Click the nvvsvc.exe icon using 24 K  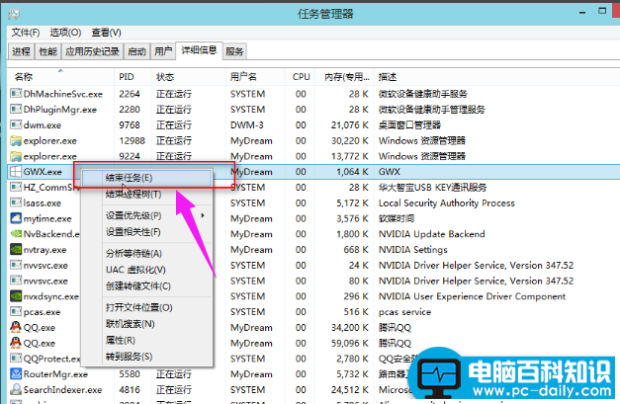click(16, 265)
